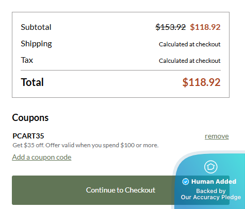Click the Human Added label
Screen dimensions: 245x209
214,182
